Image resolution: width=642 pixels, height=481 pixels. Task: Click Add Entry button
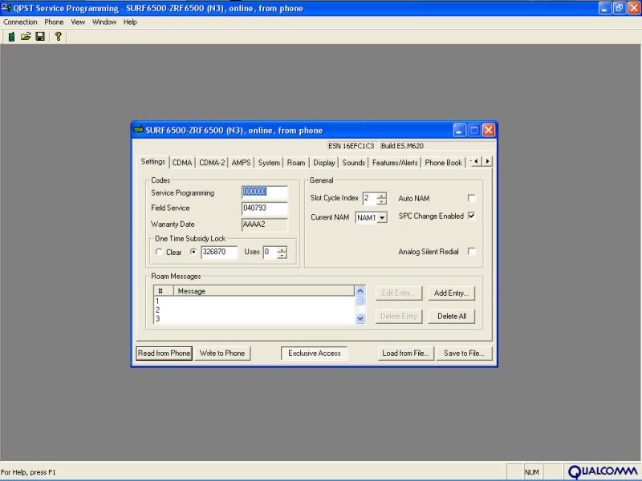point(451,293)
